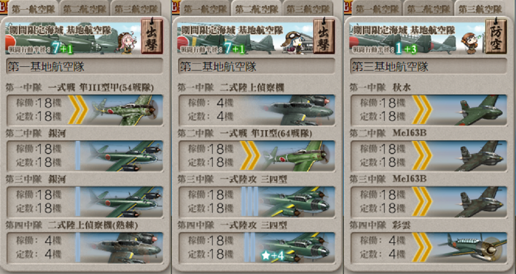Screen dimensions: 516x274
Task: Toggle first air base 出撃 wooden sign
Action: click(153, 36)
